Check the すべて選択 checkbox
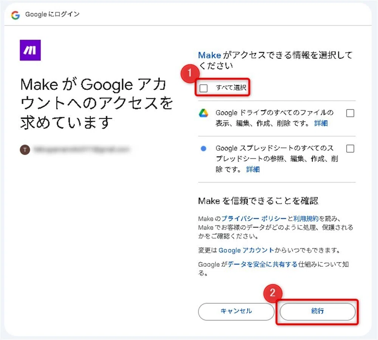The image size is (378, 340). pyautogui.click(x=203, y=88)
